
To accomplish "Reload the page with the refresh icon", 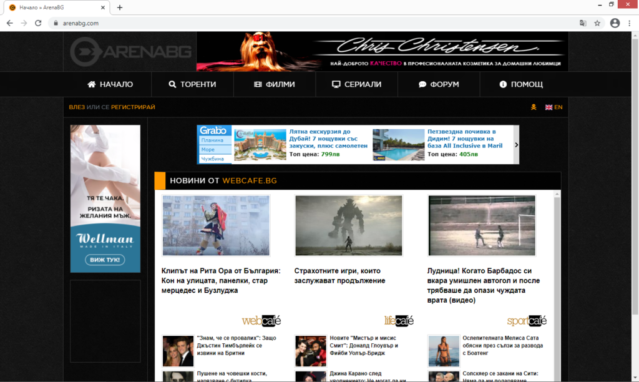I will point(38,23).
